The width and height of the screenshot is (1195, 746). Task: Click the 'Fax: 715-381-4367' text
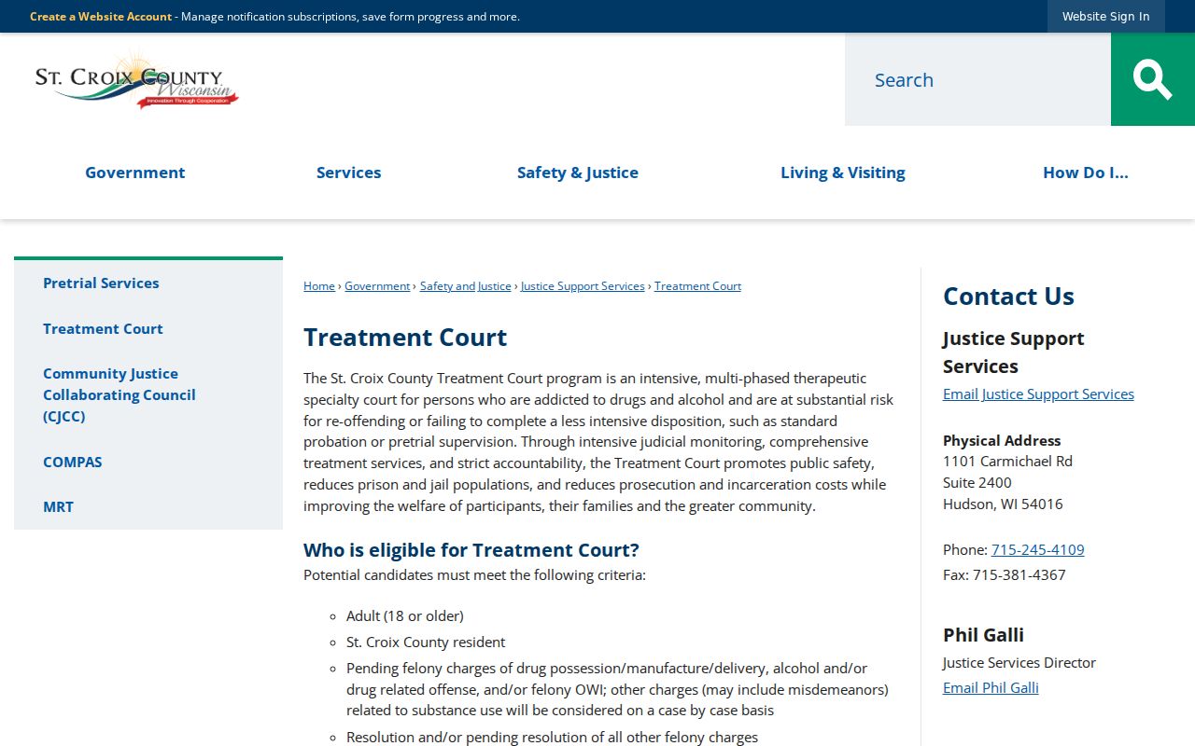click(x=1005, y=574)
